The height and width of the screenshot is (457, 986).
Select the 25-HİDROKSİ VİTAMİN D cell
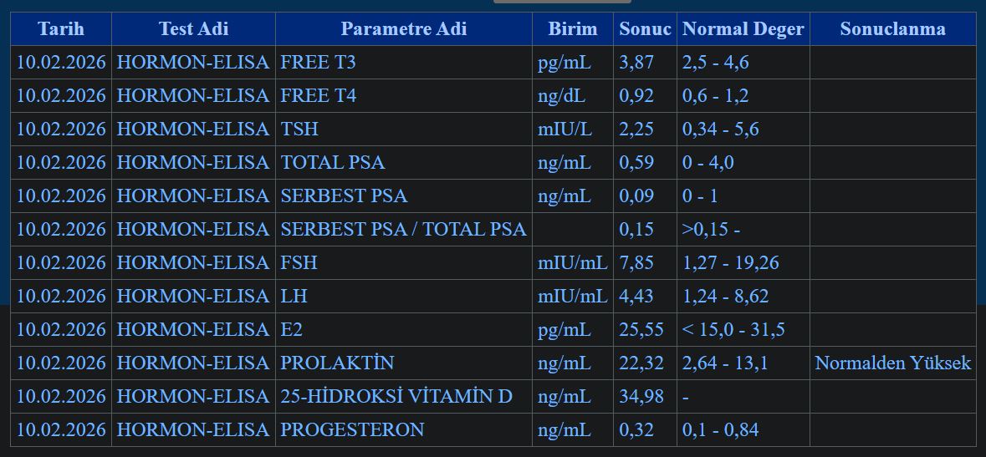(x=396, y=397)
